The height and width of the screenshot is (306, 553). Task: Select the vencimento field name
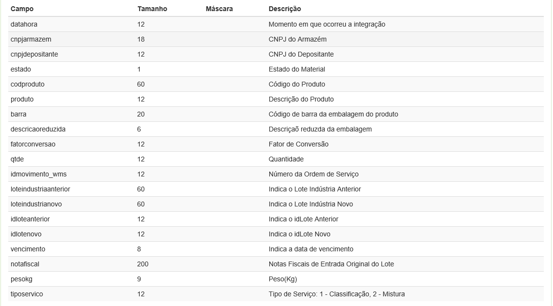point(28,249)
